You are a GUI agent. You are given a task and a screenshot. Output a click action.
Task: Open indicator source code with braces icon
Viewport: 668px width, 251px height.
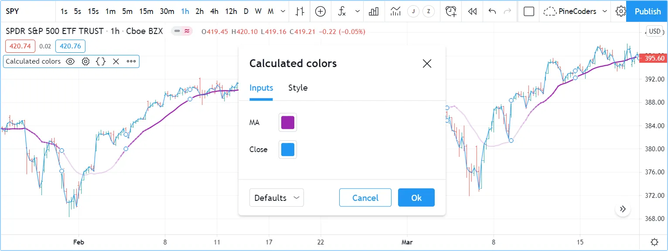101,61
